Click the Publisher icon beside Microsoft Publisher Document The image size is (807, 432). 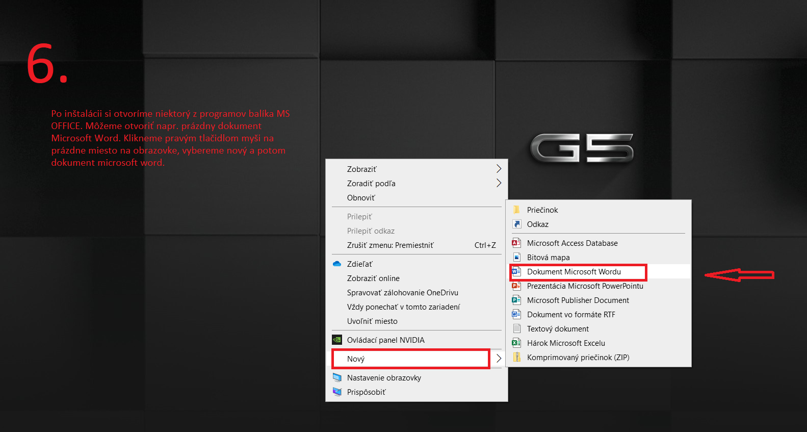pos(516,300)
